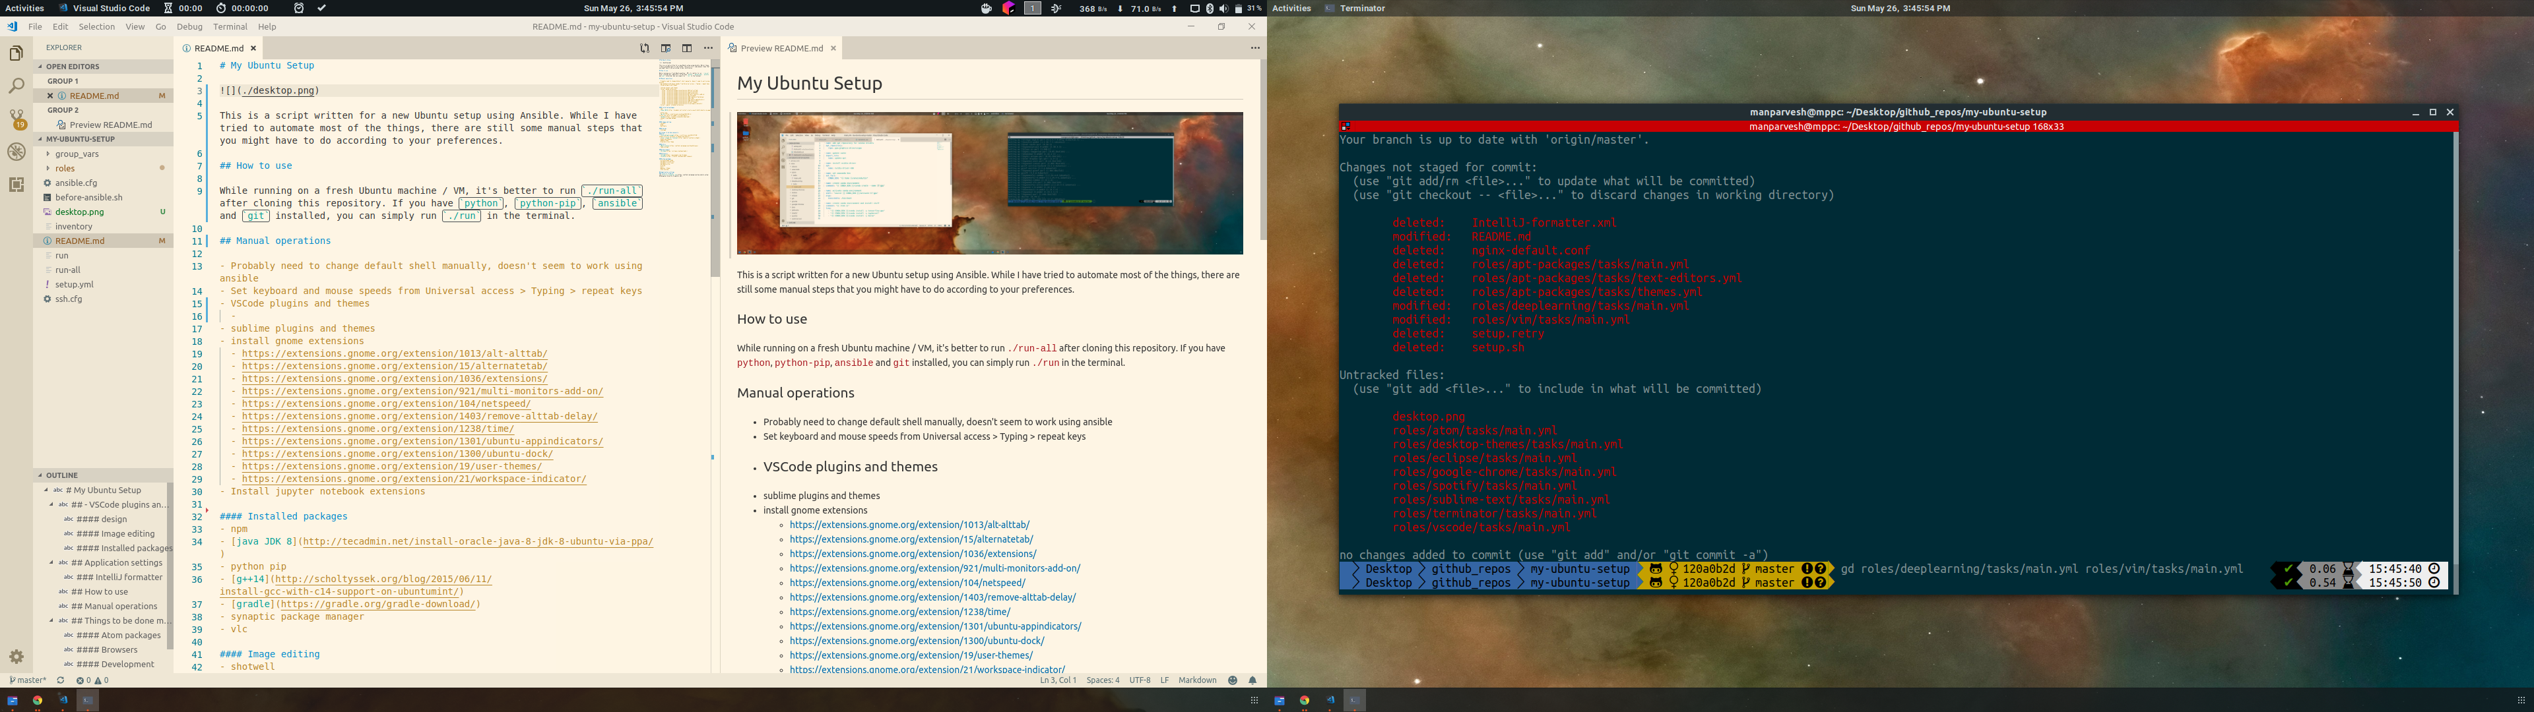2534x712 pixels.
Task: Open the Extensions view in the activity bar
Action: tap(16, 184)
